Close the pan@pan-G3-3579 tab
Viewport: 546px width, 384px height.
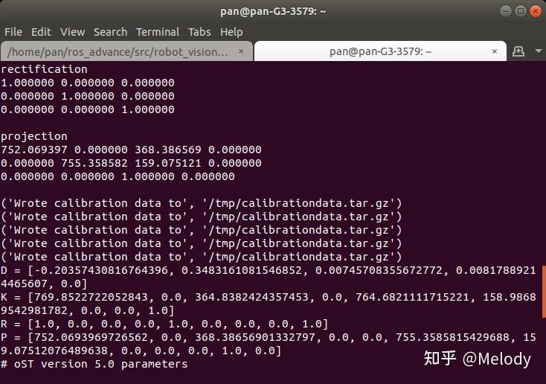coord(495,51)
